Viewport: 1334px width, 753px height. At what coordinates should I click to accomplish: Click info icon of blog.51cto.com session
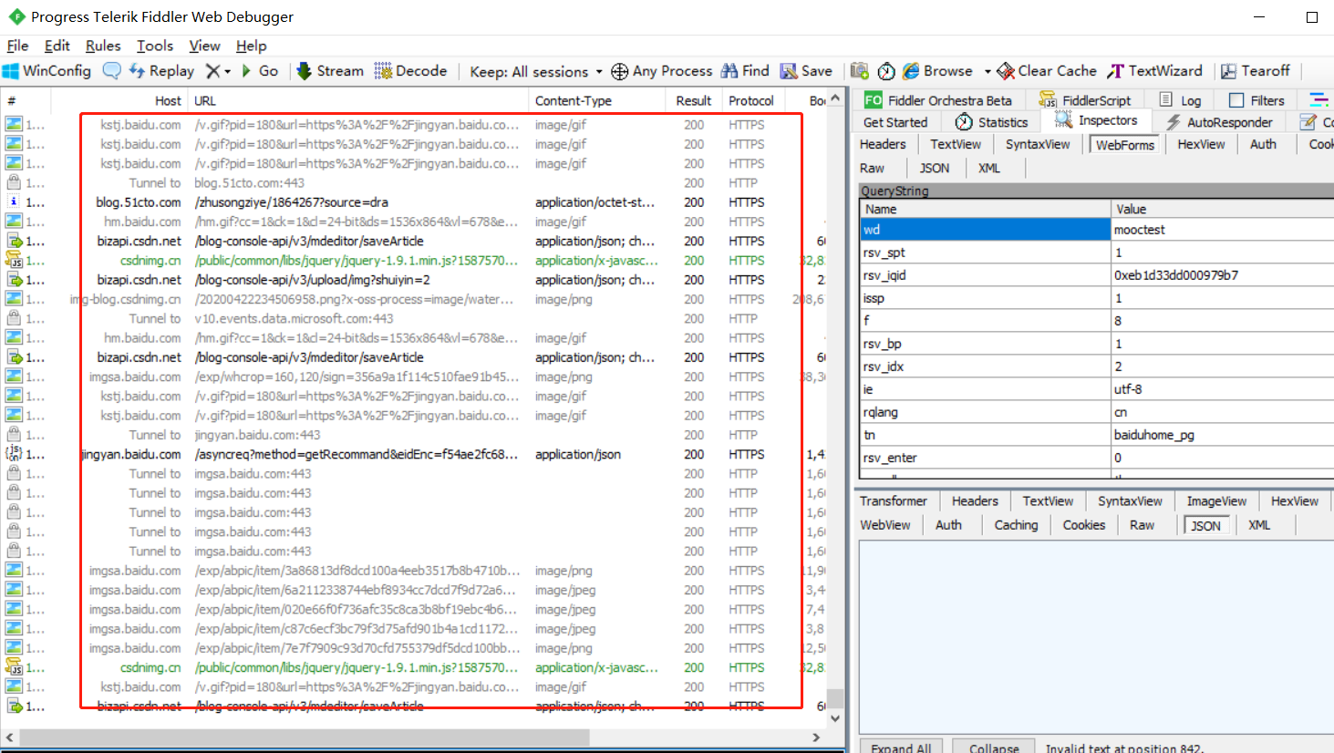click(x=14, y=202)
